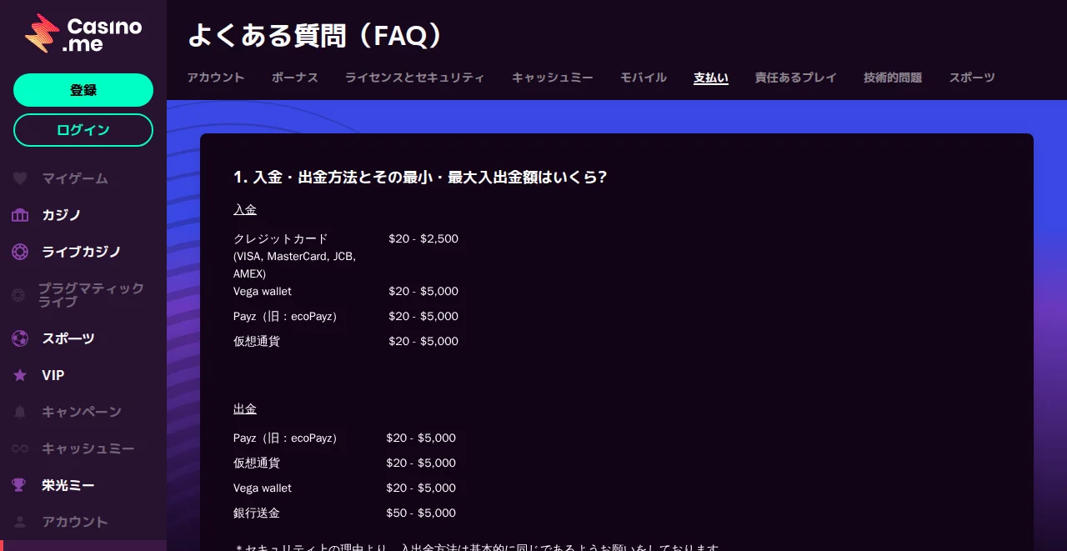
Task: Click the Casino.me logo
Action: (x=83, y=34)
